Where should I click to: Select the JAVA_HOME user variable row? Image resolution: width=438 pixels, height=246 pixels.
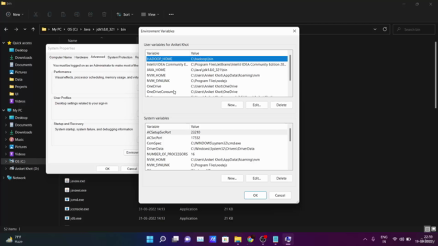[x=217, y=70]
